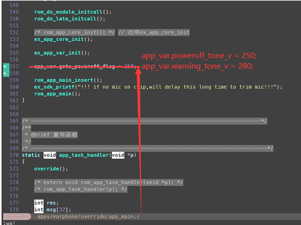Click the commented rom_app_core_init() text

coord(74,33)
